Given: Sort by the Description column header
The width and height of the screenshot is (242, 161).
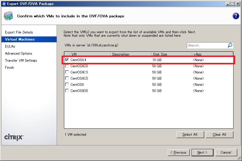Looking at the screenshot, I should pyautogui.click(x=131, y=54).
